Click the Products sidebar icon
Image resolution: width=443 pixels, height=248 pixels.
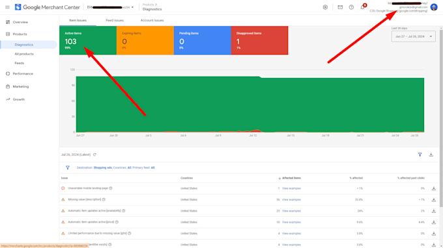pos(8,34)
